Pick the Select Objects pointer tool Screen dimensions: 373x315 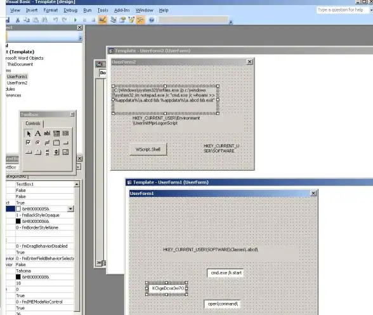pos(29,133)
